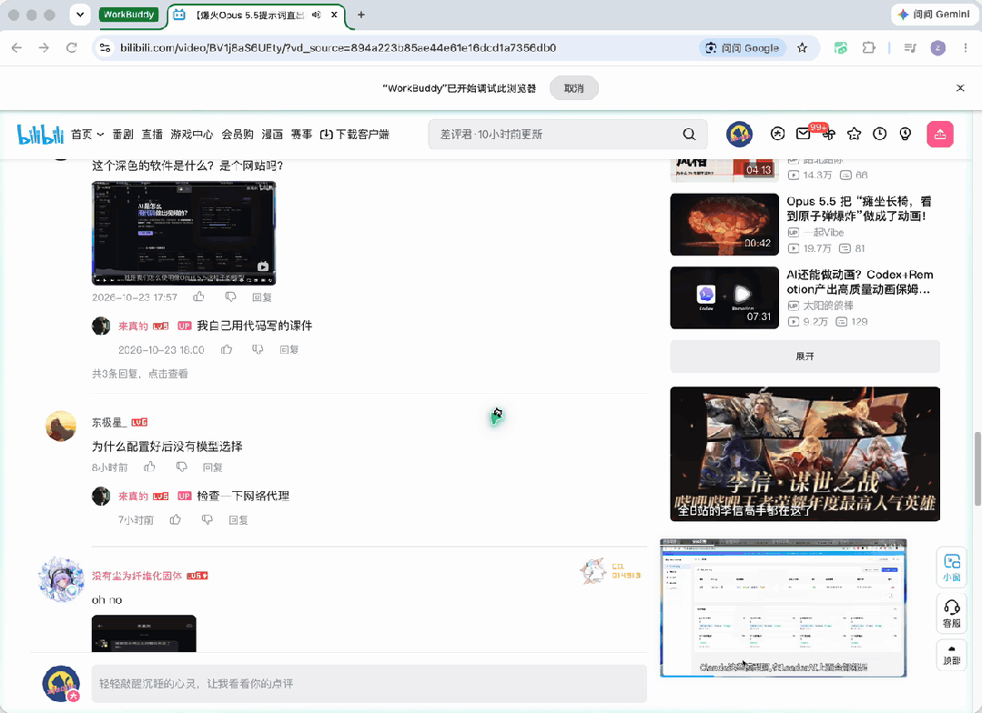Screen dimensions: 982x713
Task: Click the search magnifier icon in Bilibili header
Action: (689, 134)
